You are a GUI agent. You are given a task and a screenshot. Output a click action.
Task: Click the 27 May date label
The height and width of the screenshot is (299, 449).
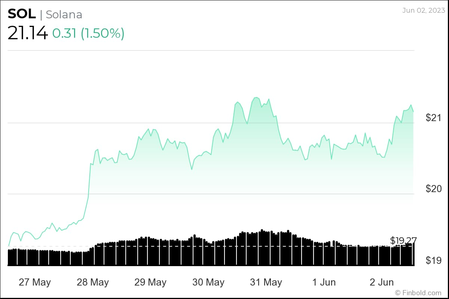35,282
